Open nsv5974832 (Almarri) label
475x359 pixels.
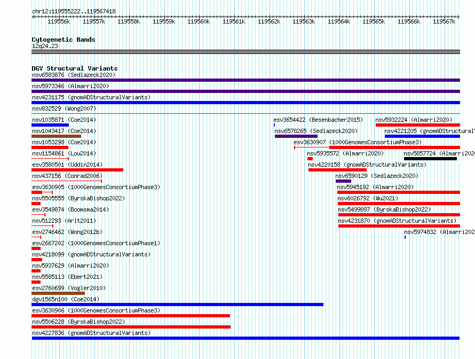tap(440, 232)
